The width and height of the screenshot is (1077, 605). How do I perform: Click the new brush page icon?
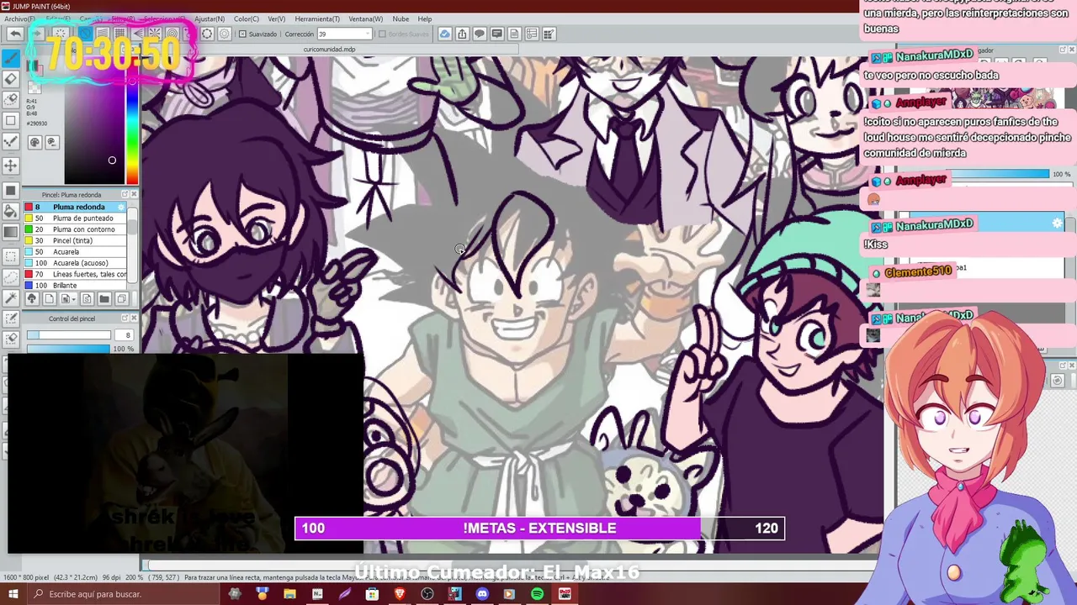pyautogui.click(x=50, y=298)
